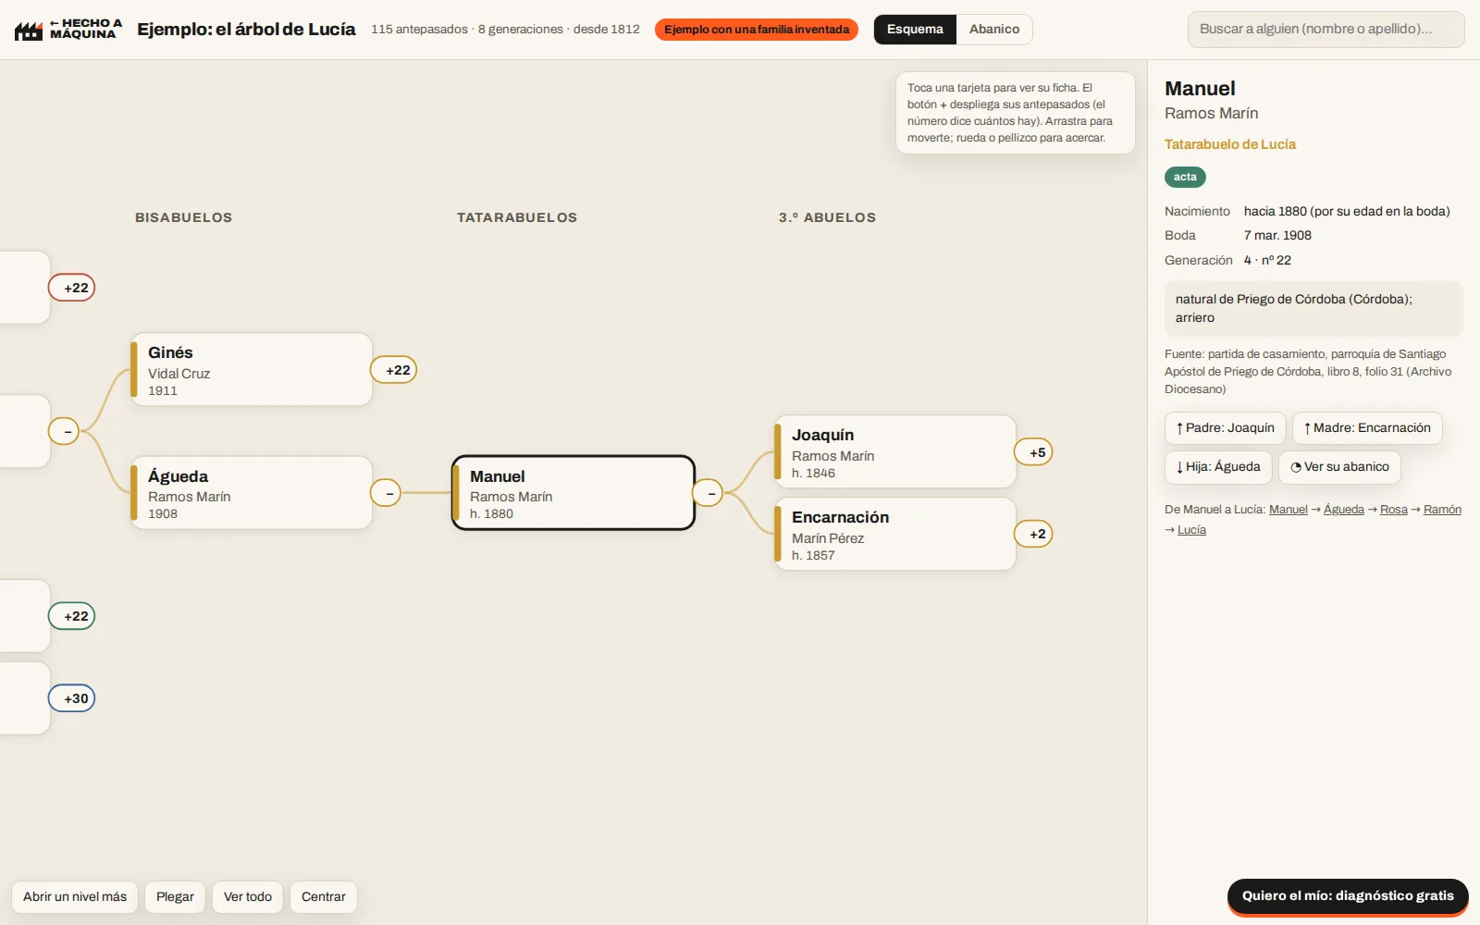
Task: Click the 'Tatarabuelo de Lucía' relation label
Action: [x=1229, y=144]
